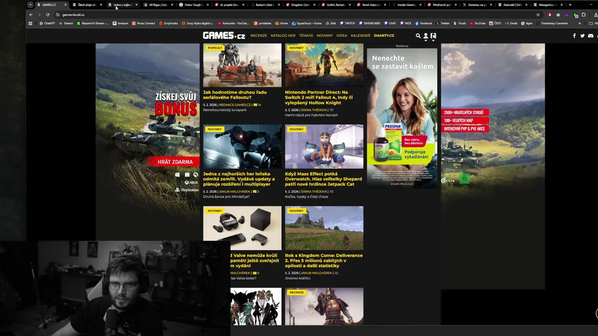The image size is (598, 336).
Task: Open the RECENZE menu item
Action: coord(258,35)
